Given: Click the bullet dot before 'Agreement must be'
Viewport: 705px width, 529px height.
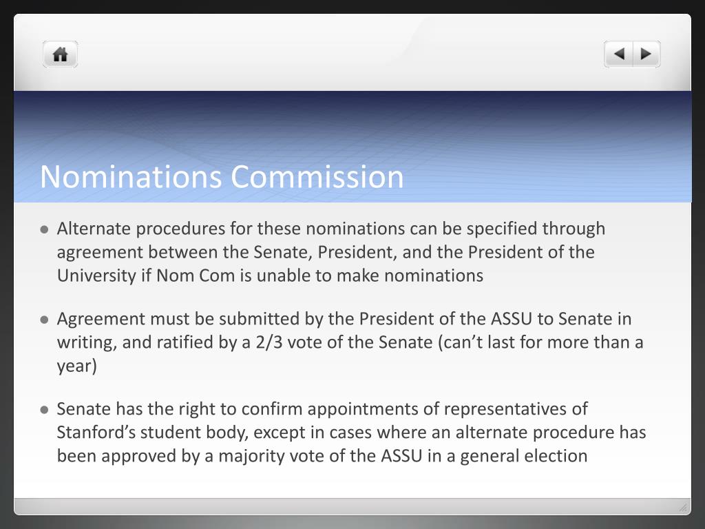Looking at the screenshot, I should [x=44, y=320].
